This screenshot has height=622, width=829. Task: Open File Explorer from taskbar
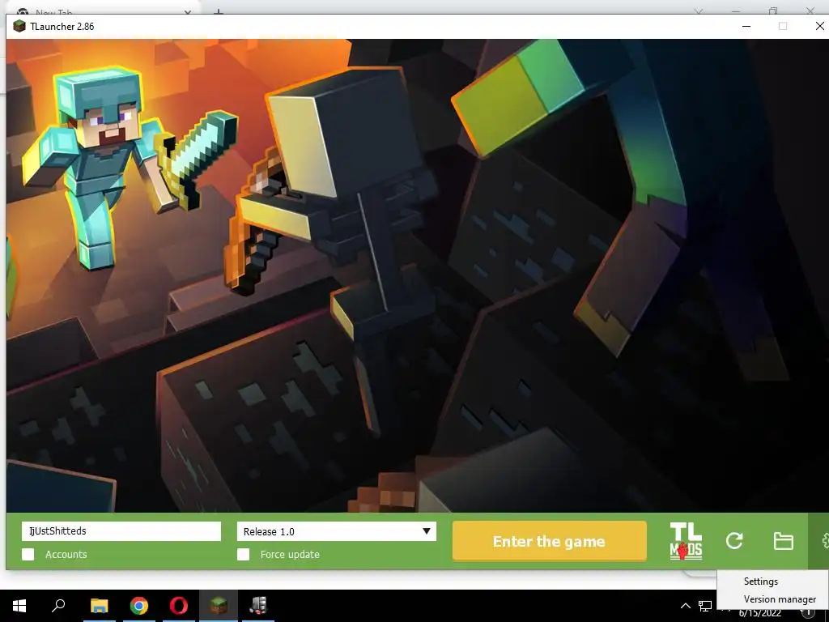coord(99,606)
